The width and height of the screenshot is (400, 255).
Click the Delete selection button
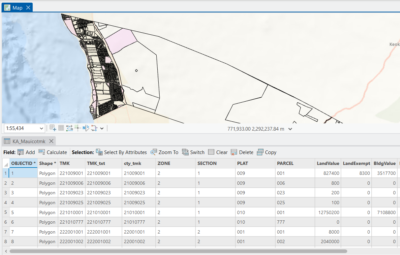click(242, 152)
